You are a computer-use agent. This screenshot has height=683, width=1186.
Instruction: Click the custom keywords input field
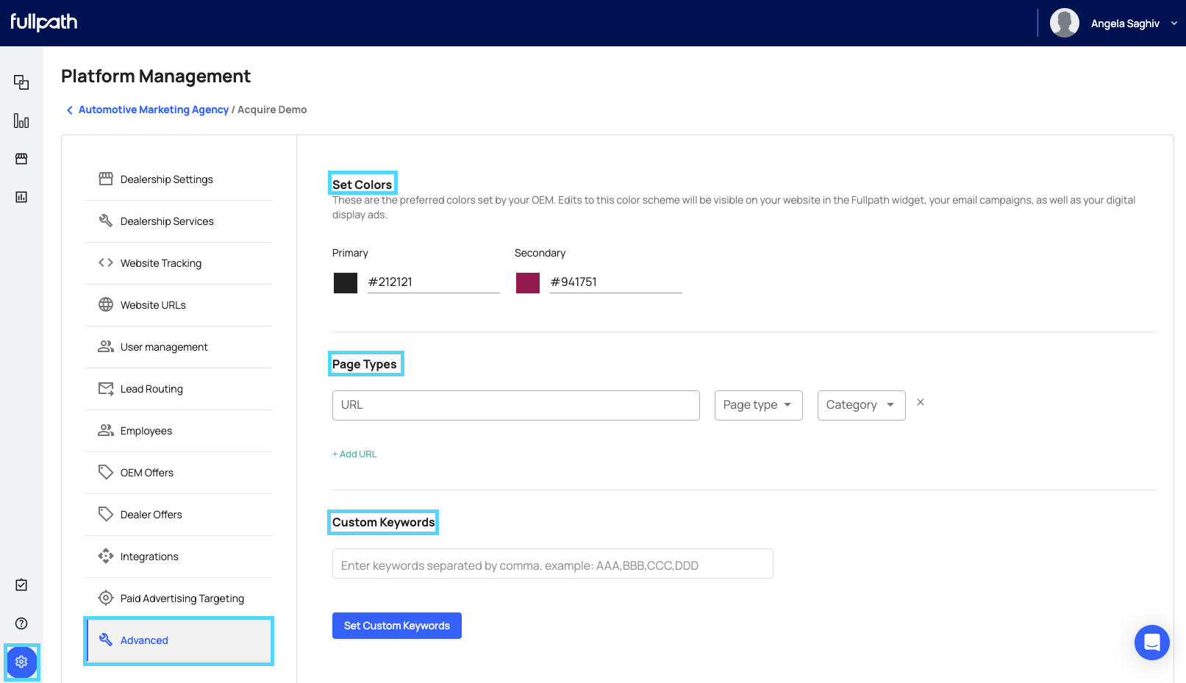552,565
